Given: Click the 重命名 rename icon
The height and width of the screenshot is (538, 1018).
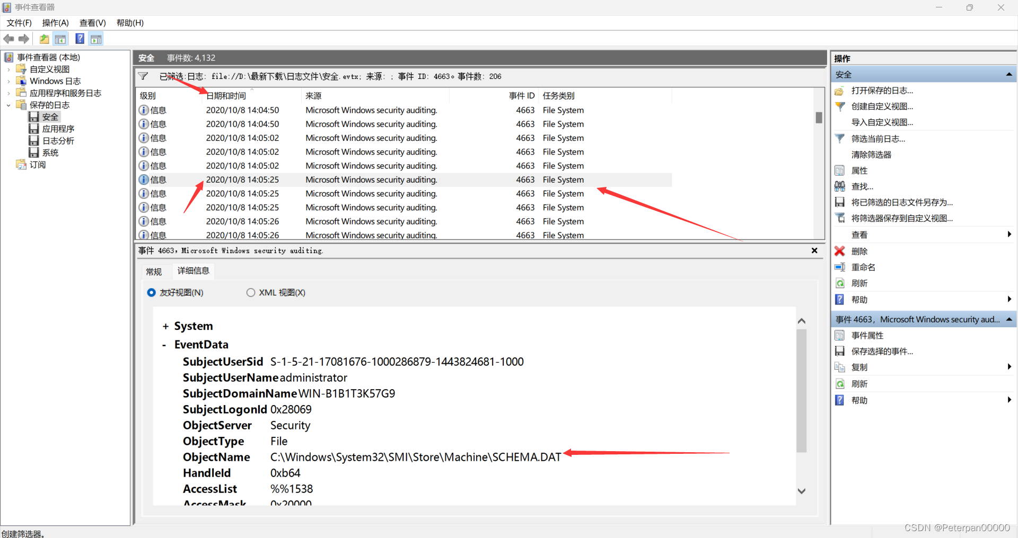Looking at the screenshot, I should pos(839,267).
